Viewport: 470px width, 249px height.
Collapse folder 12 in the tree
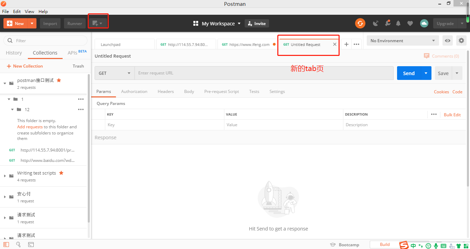[x=12, y=109]
